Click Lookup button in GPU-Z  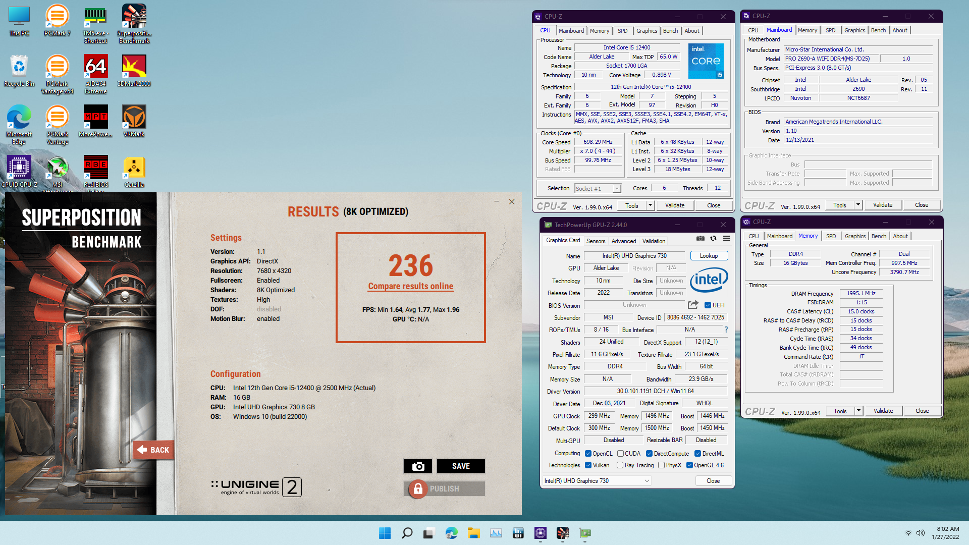(x=709, y=256)
